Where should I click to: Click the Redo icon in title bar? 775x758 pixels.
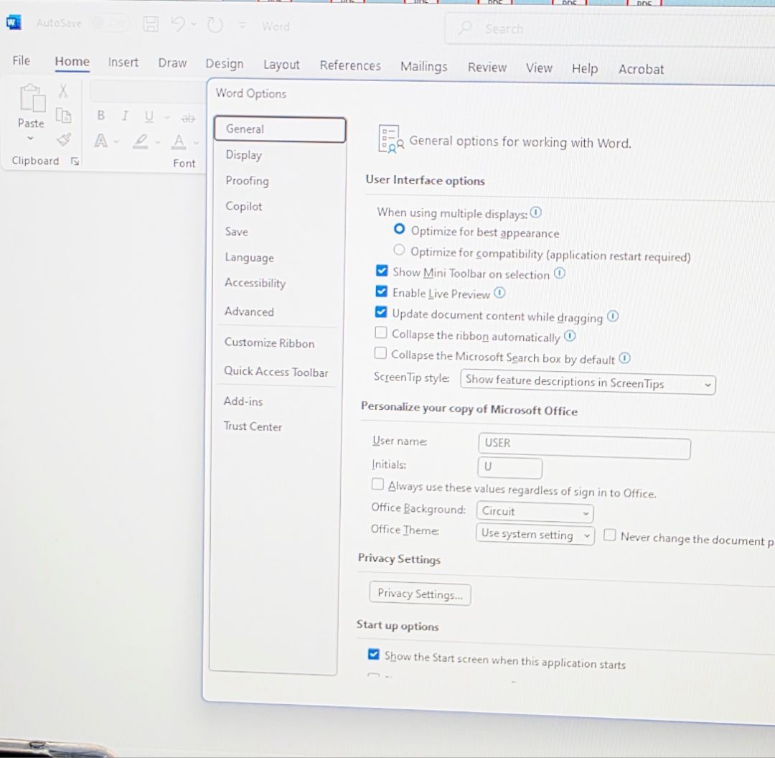[215, 24]
